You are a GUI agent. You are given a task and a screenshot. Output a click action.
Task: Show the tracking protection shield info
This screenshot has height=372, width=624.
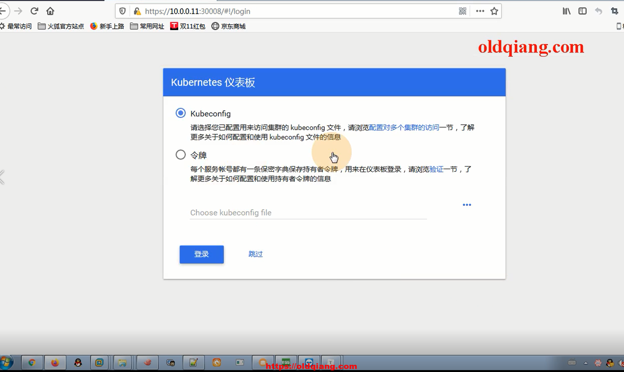(123, 11)
